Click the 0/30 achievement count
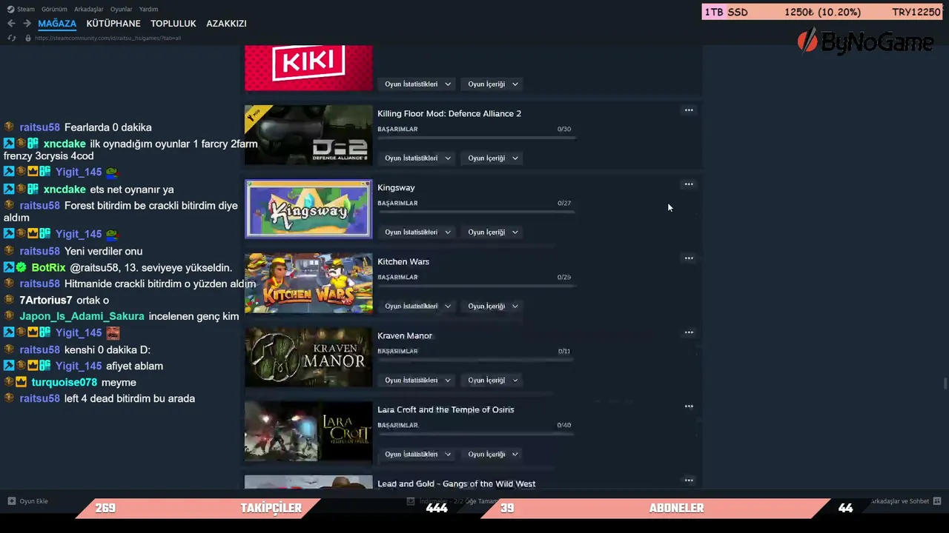 (564, 129)
